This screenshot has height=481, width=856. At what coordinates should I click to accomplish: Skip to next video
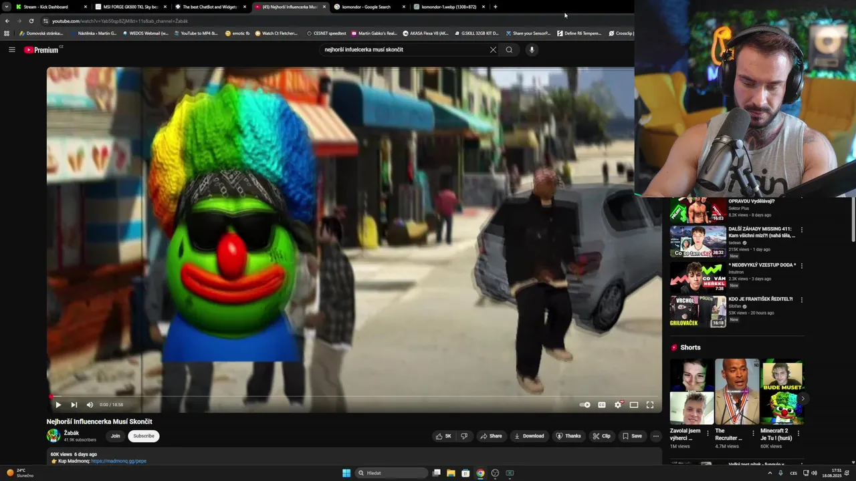pos(74,404)
